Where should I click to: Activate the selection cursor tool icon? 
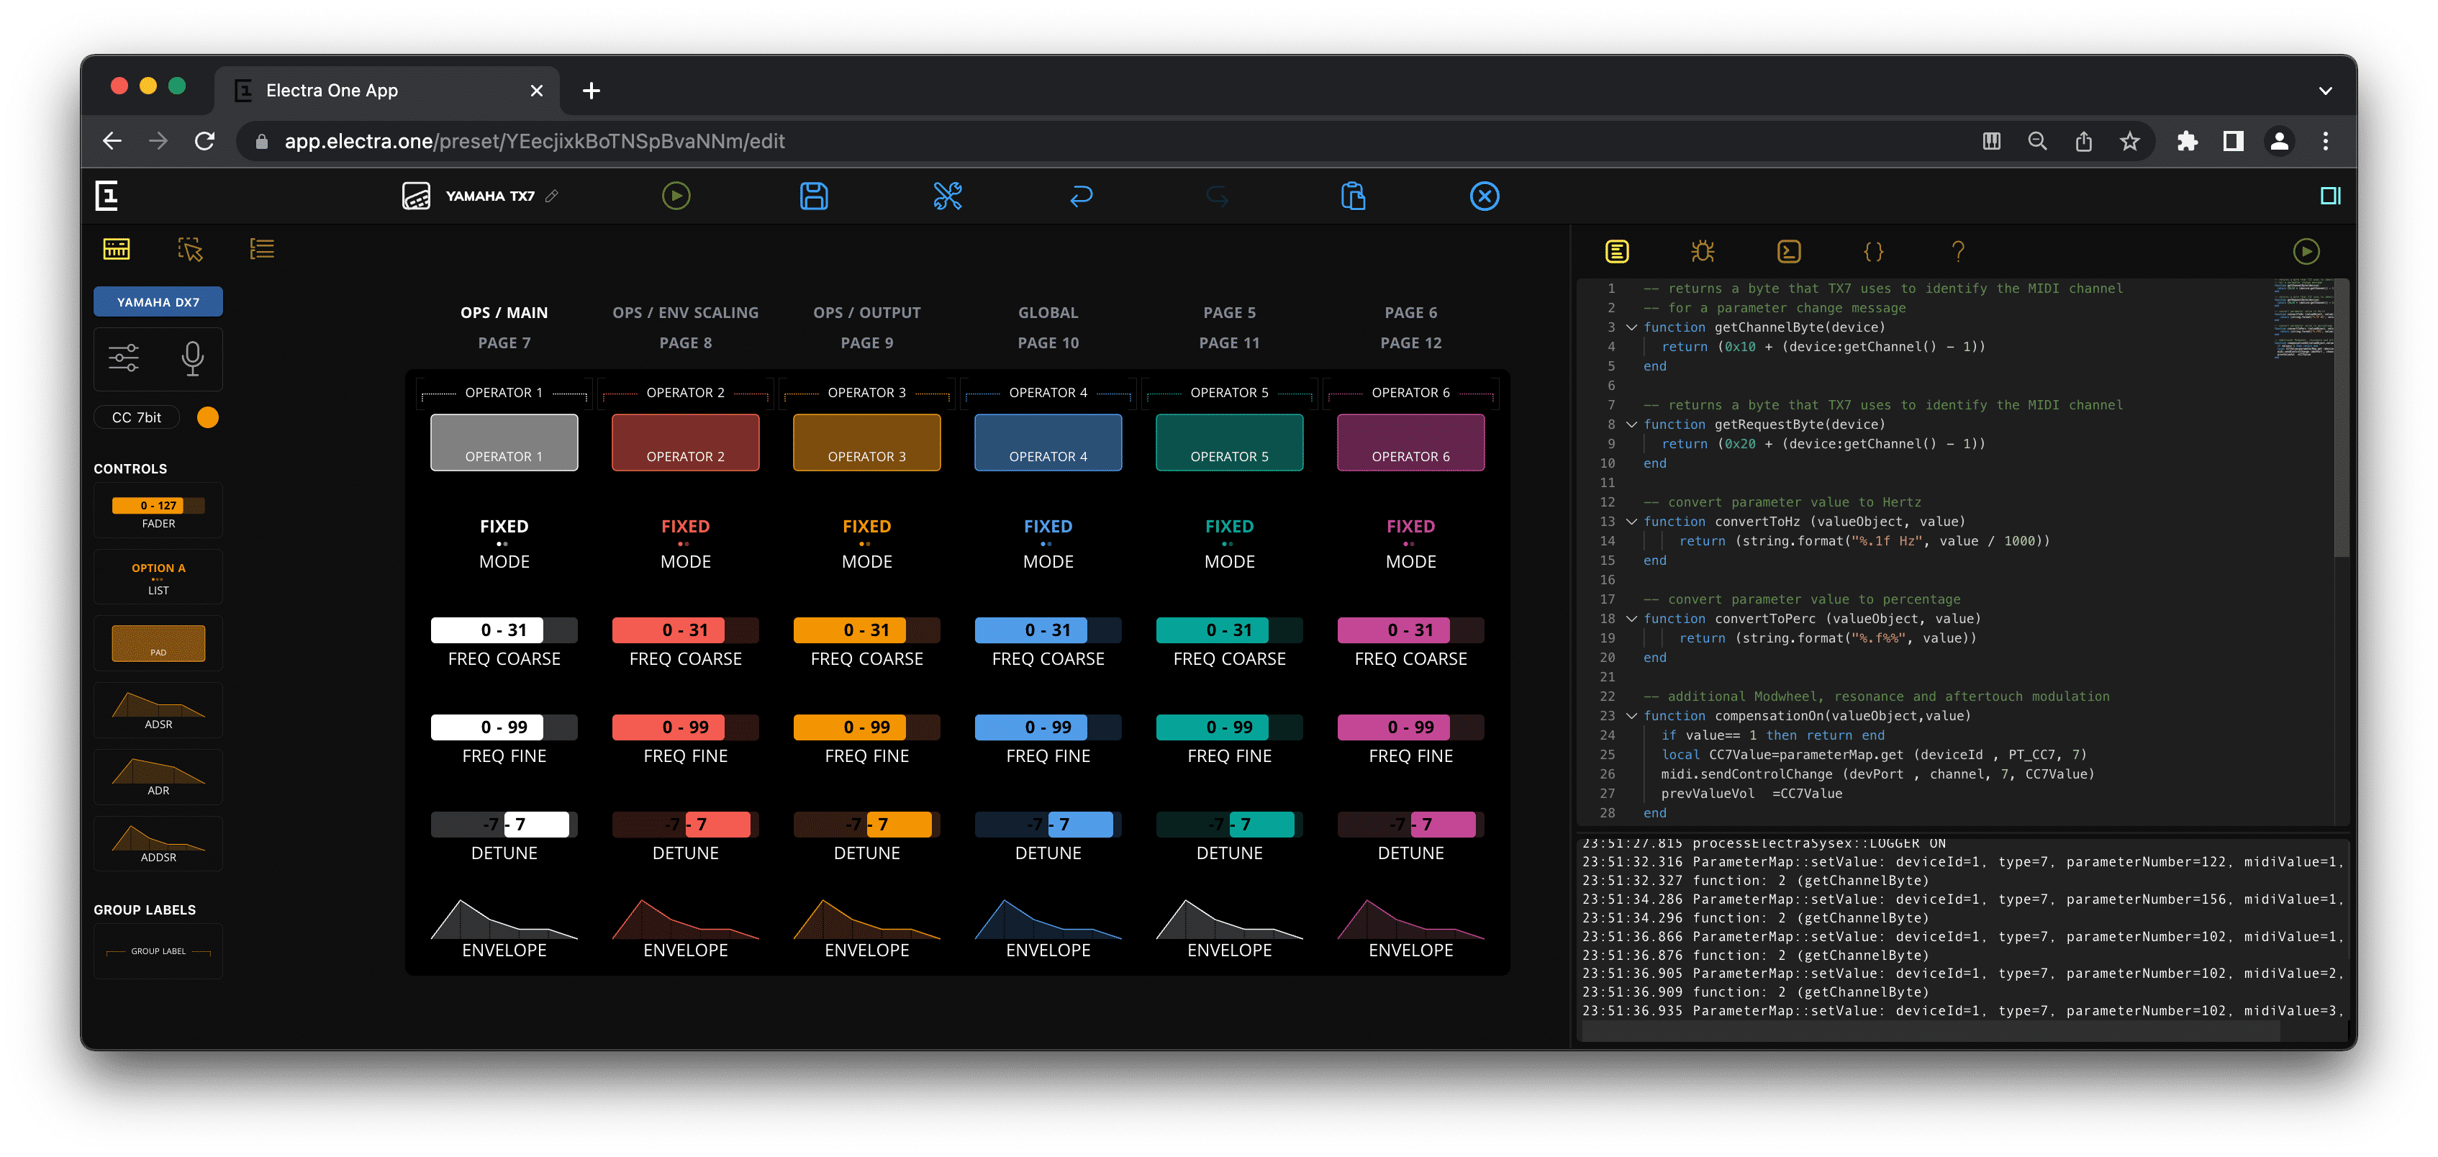click(190, 249)
